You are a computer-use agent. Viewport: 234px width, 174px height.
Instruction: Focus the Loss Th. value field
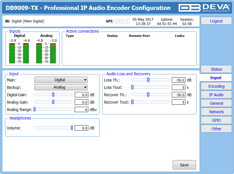click(x=179, y=80)
